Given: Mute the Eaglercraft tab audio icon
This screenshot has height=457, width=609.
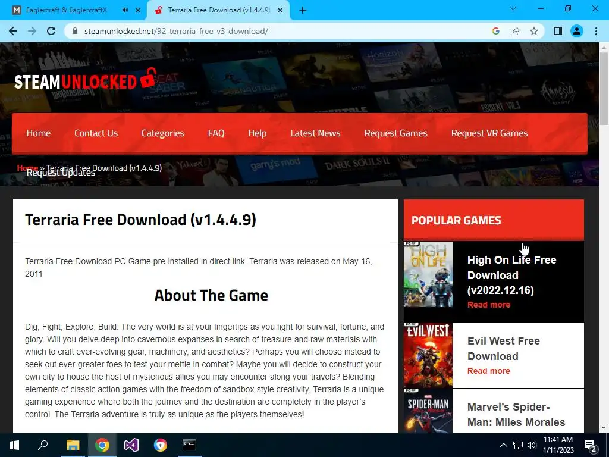Looking at the screenshot, I should (125, 10).
